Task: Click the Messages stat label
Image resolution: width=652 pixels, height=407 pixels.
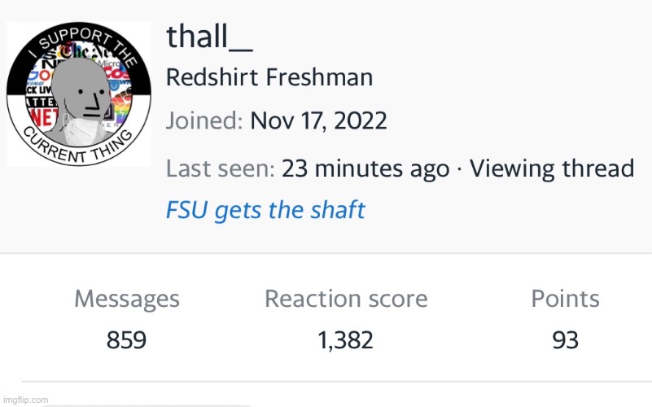Action: tap(127, 299)
